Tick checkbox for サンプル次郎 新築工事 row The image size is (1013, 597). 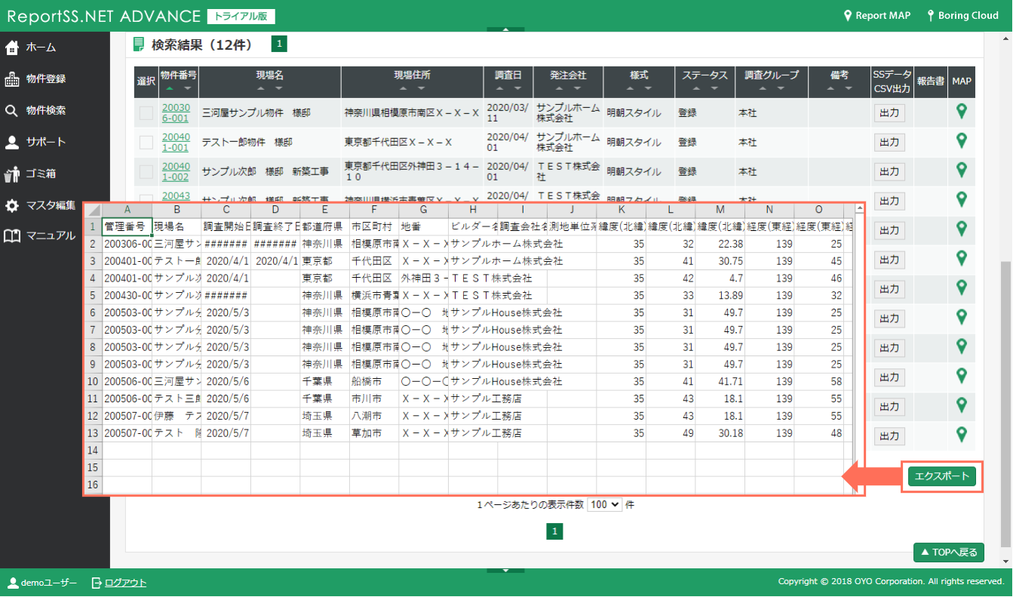146,172
